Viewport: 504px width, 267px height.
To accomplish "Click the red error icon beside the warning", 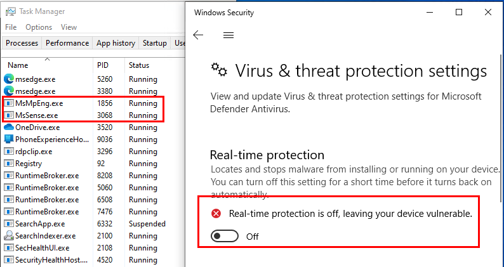I will click(216, 214).
